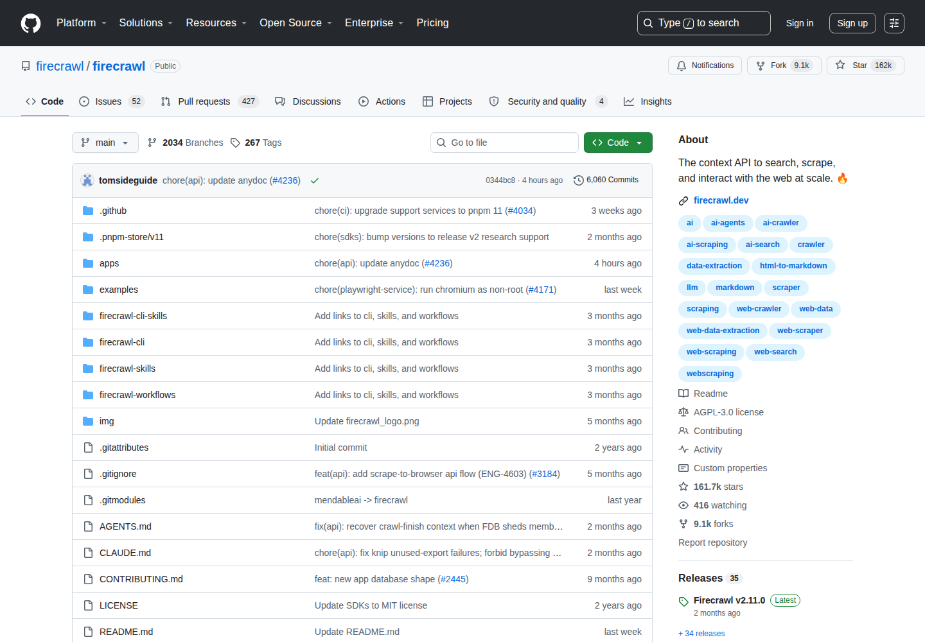
Task: Click the Custom properties link
Action: click(730, 468)
